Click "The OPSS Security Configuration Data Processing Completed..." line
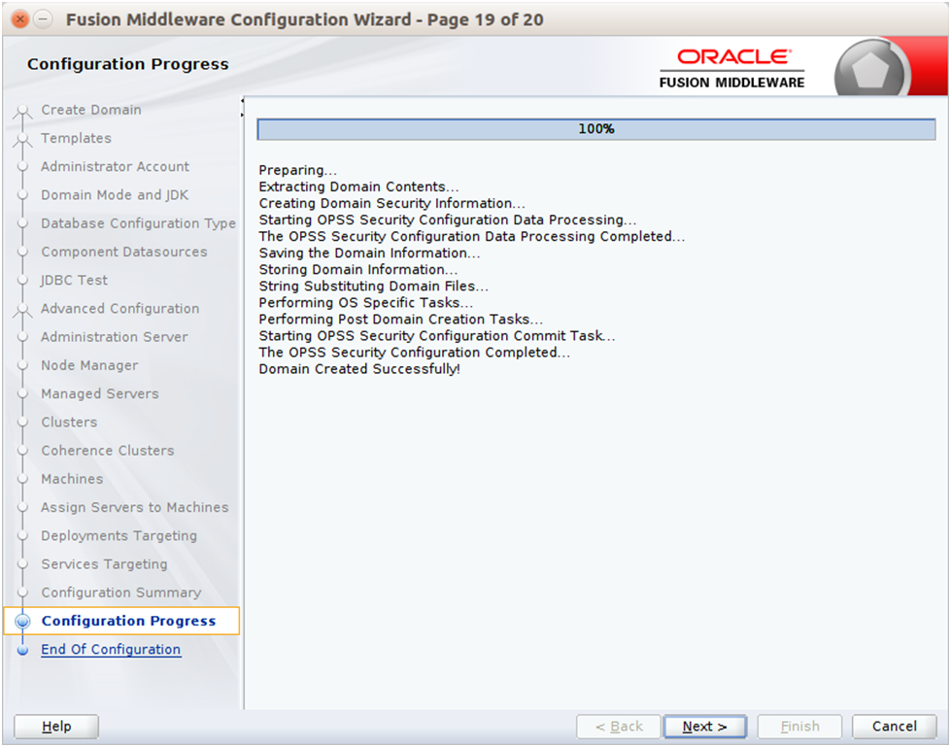 pos(472,236)
